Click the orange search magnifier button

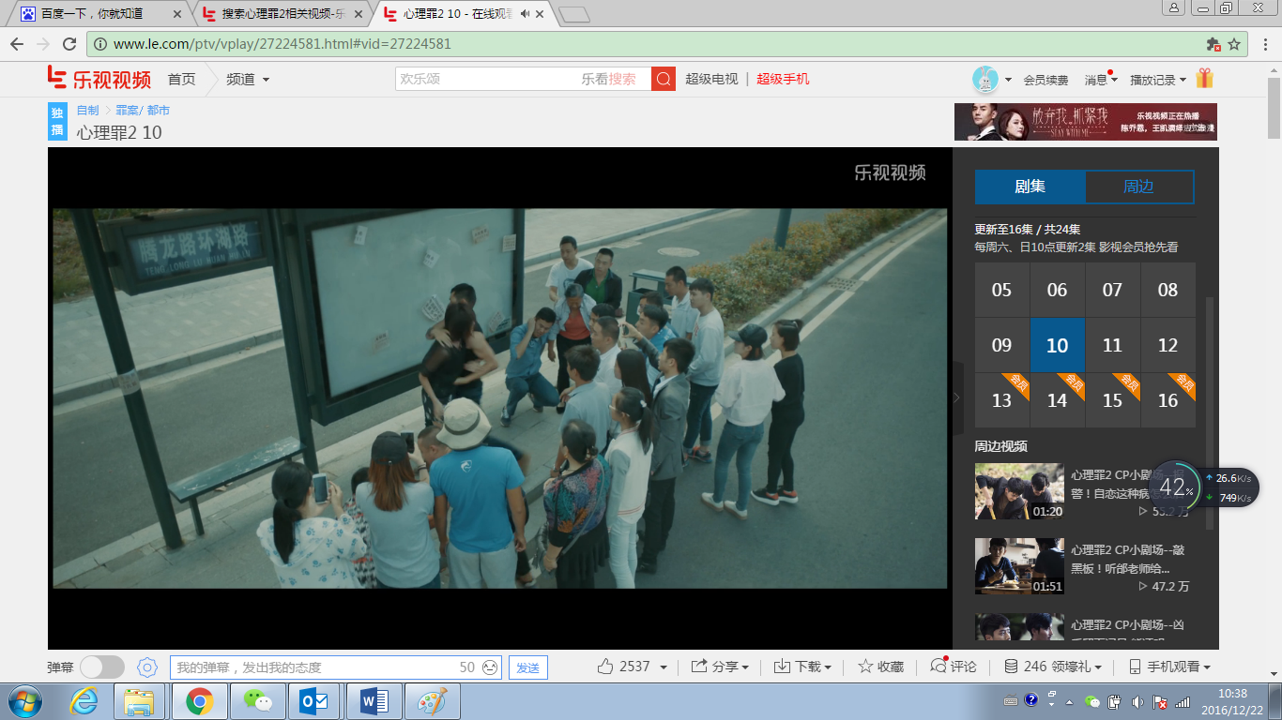click(x=664, y=80)
